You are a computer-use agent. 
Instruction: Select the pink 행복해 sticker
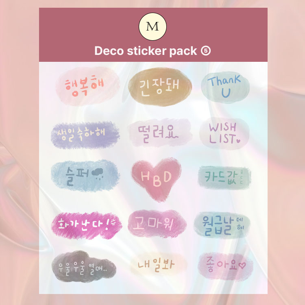pyautogui.click(x=88, y=86)
